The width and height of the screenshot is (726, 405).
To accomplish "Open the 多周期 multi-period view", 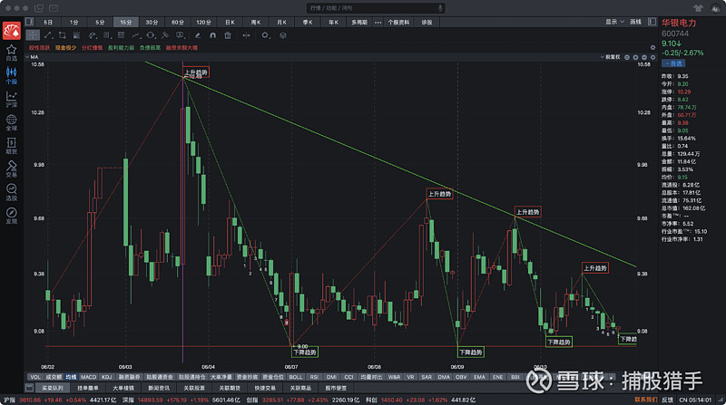I will [x=358, y=22].
